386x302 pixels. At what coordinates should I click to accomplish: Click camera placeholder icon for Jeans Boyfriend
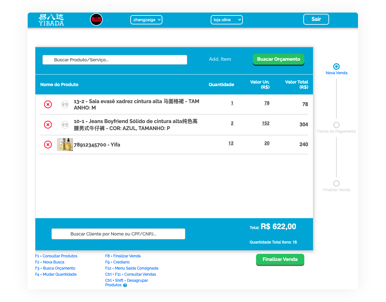pyautogui.click(x=65, y=125)
